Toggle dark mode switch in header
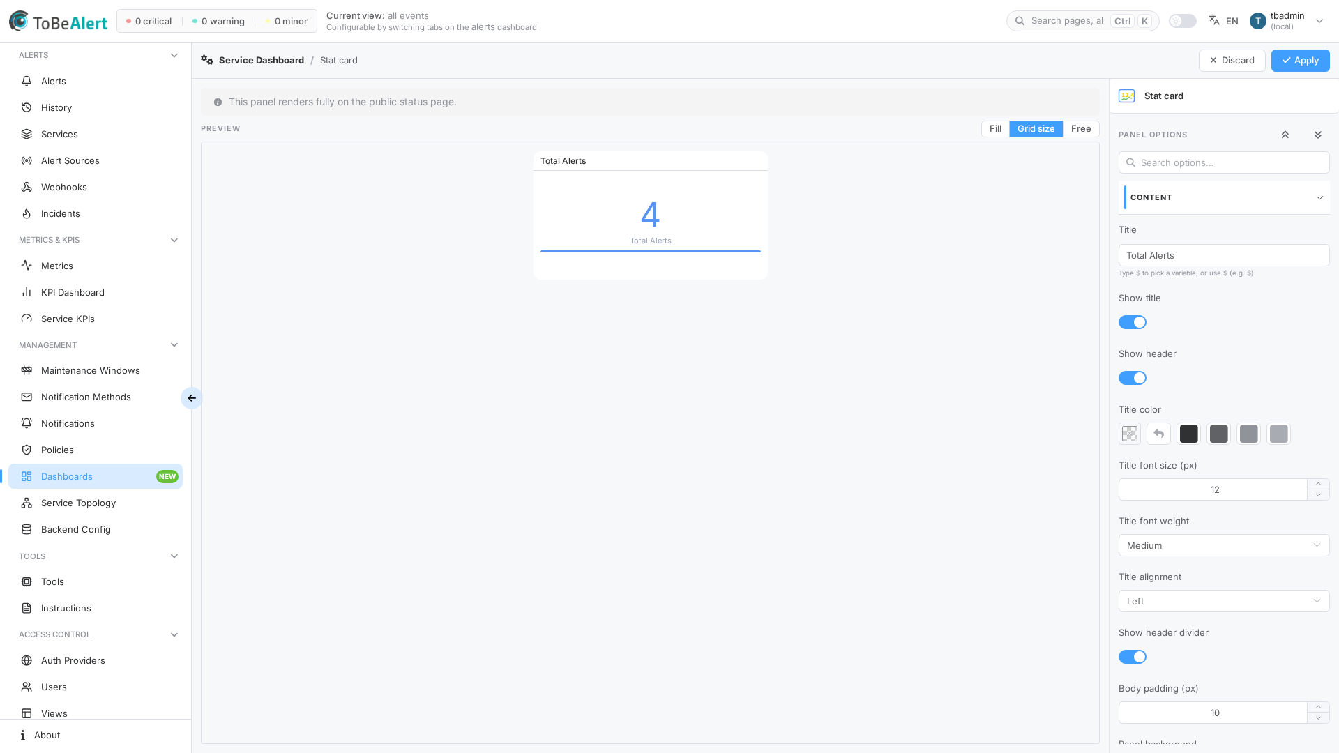 coord(1183,21)
